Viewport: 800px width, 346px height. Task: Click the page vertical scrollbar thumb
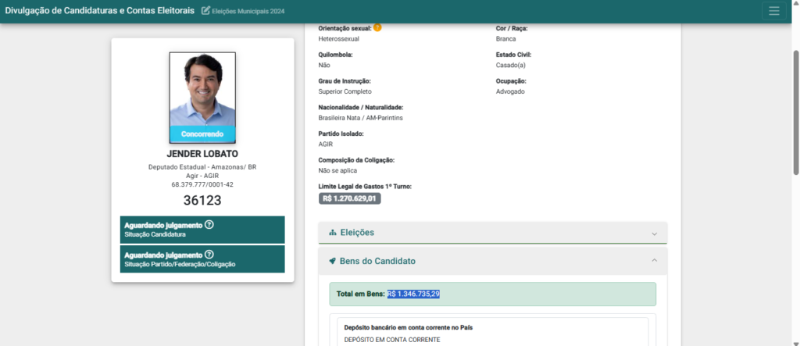pos(795,112)
